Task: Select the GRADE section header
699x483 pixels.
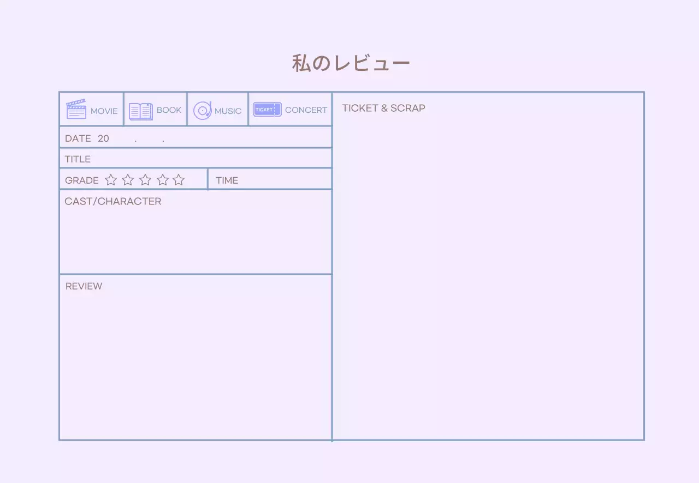Action: click(x=81, y=180)
